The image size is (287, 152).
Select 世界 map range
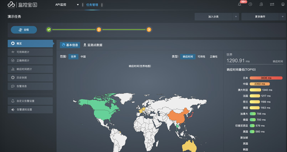(x=73, y=57)
